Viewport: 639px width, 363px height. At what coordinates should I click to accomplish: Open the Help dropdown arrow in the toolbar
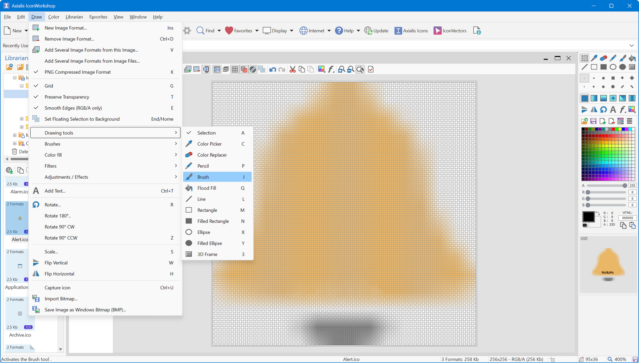pyautogui.click(x=358, y=31)
